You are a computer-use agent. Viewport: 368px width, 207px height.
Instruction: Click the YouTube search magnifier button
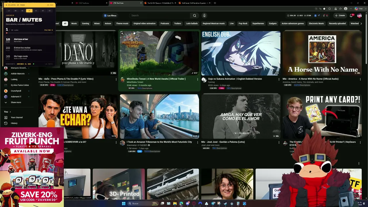(x=195, y=16)
